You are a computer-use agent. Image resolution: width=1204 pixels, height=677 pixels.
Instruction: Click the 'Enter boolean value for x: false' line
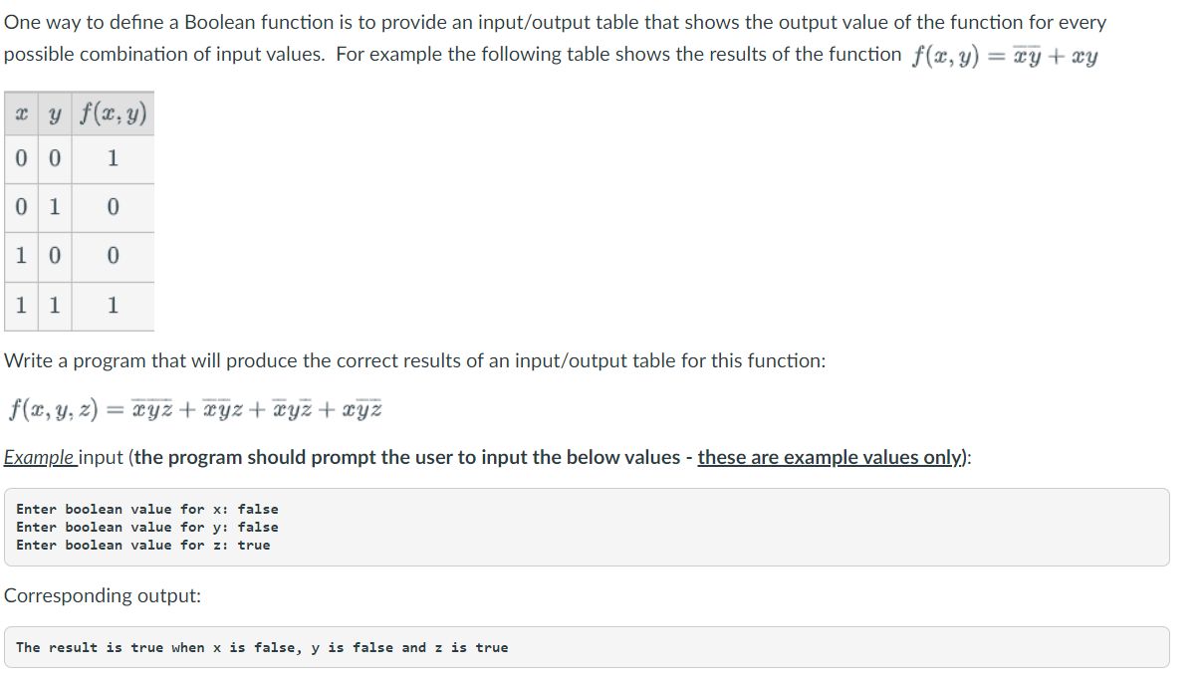click(147, 509)
